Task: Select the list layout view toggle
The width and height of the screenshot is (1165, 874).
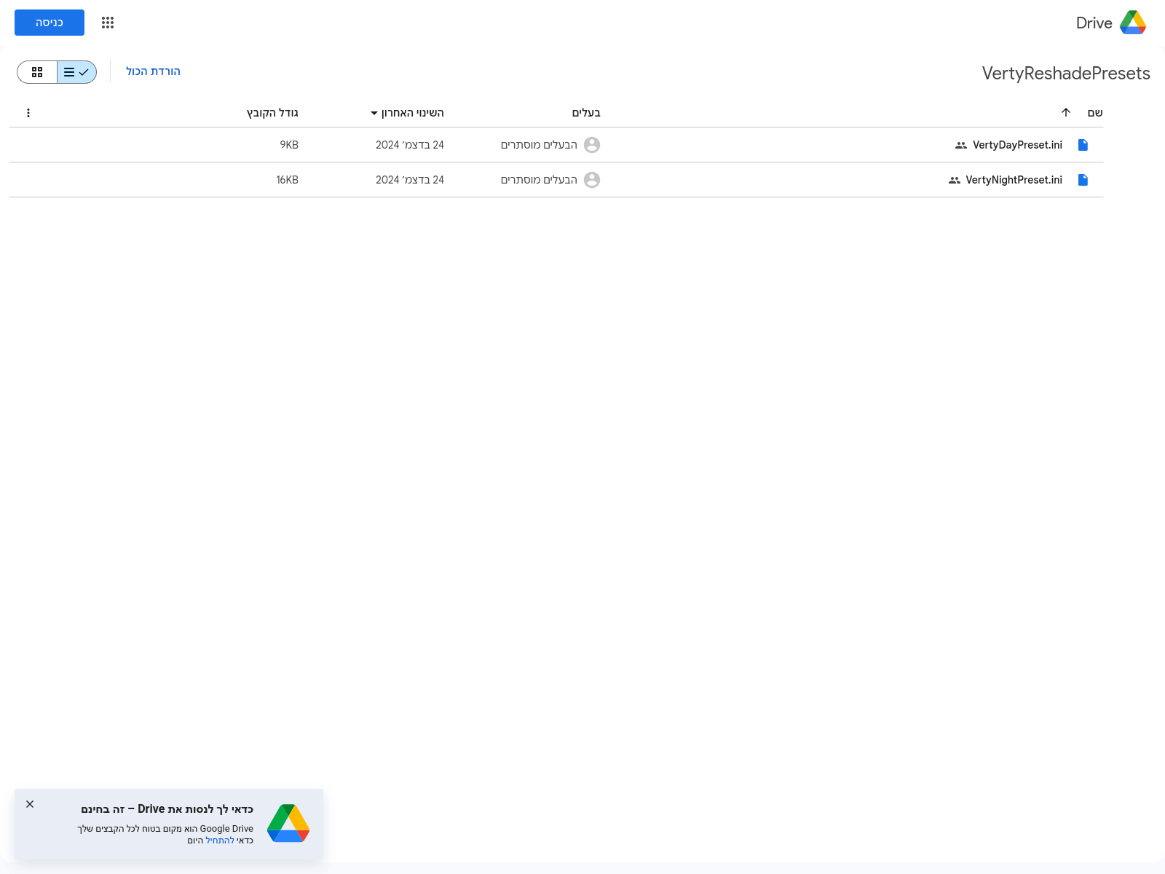Action: 76,72
